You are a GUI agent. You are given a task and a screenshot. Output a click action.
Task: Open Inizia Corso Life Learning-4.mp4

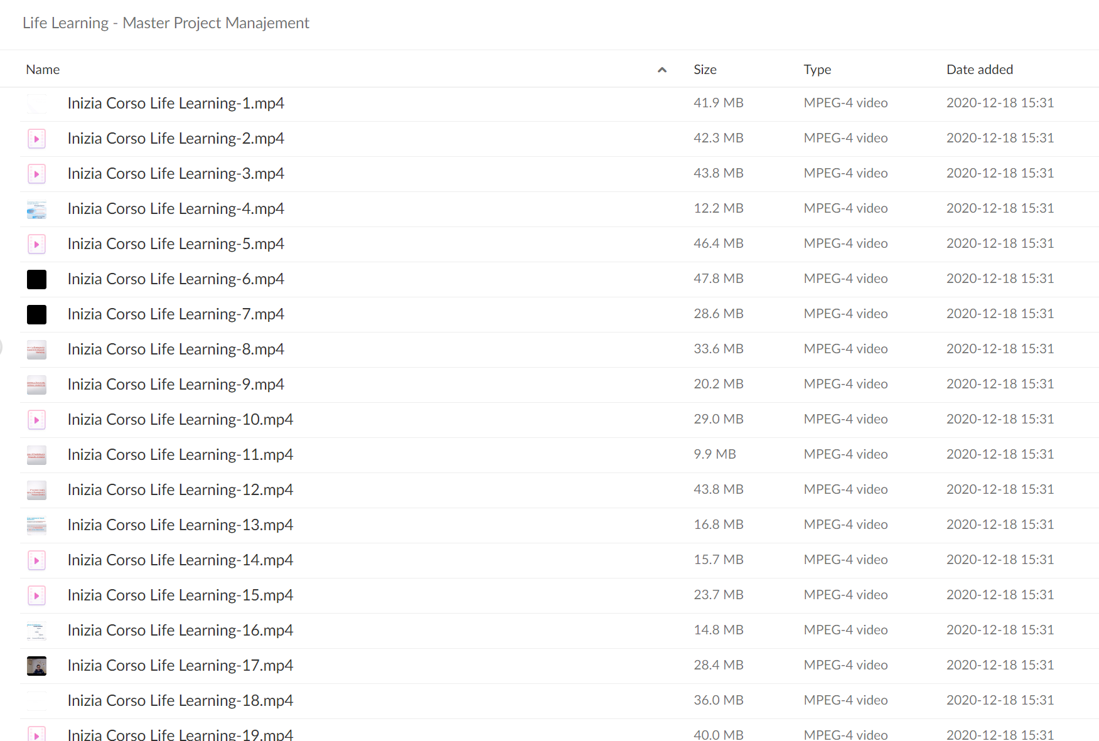tap(176, 209)
